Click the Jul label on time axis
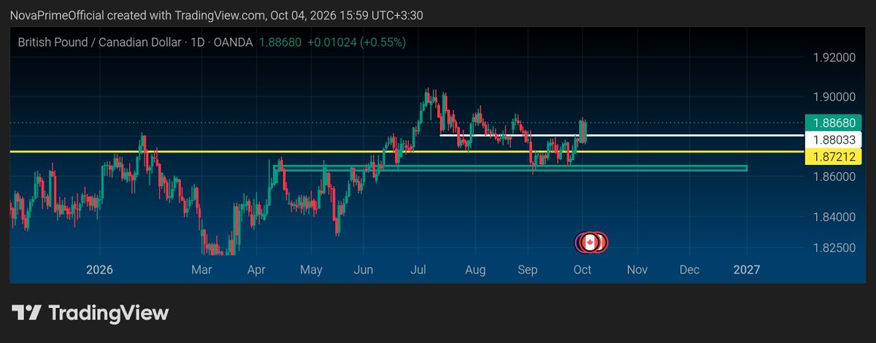 pyautogui.click(x=419, y=270)
